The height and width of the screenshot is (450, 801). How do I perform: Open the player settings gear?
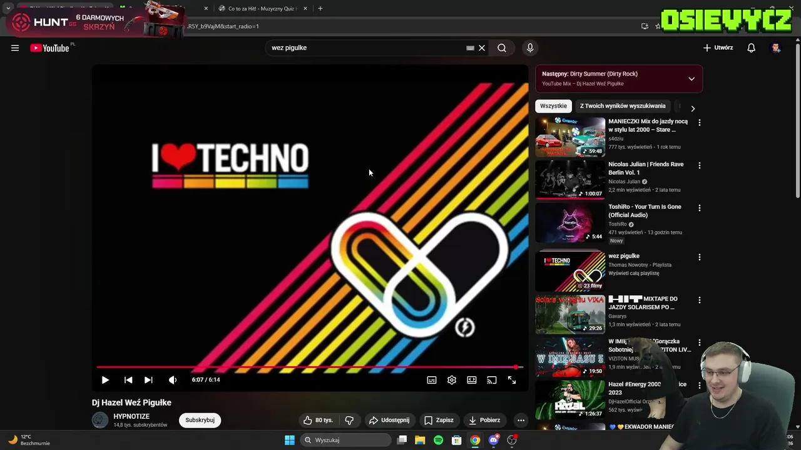[452, 379]
